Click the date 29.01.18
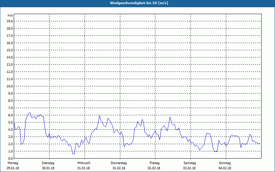275x172 pixels. point(13,168)
